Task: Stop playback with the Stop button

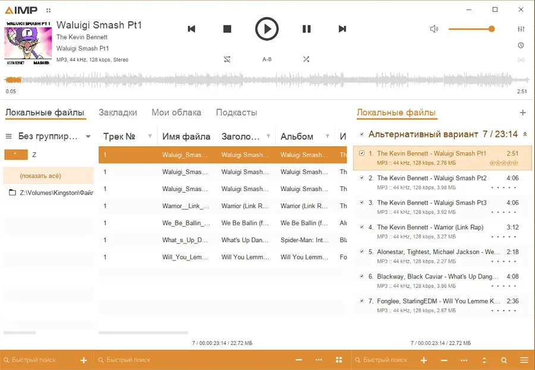Action: (x=227, y=29)
